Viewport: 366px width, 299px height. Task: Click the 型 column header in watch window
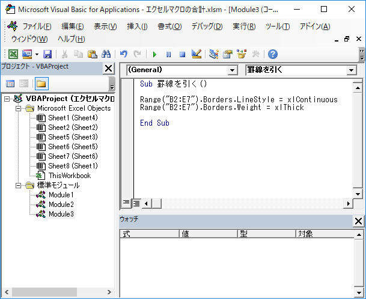267,234
